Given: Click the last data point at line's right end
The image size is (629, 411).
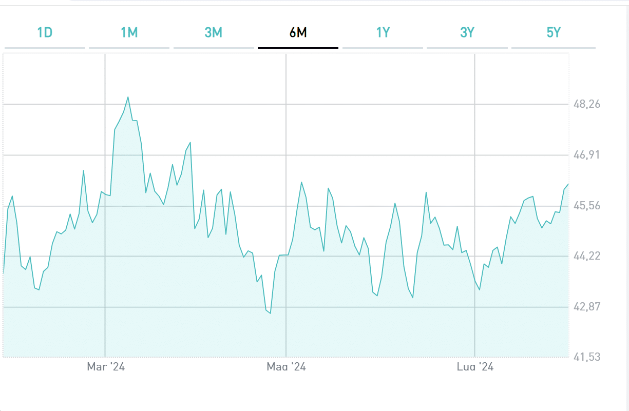Looking at the screenshot, I should 568,184.
